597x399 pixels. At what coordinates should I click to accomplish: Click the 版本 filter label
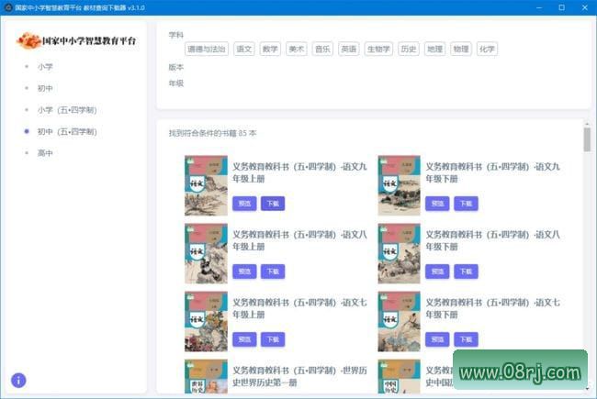coord(176,67)
